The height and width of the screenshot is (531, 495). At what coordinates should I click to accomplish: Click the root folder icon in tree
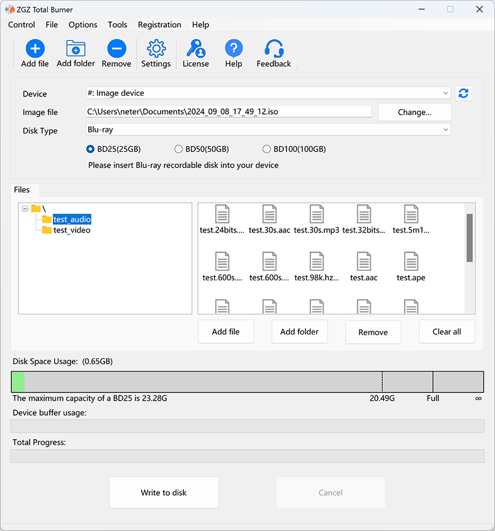[36, 208]
